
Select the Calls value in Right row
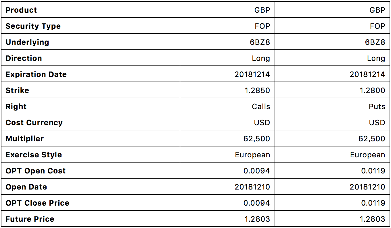tap(261, 107)
